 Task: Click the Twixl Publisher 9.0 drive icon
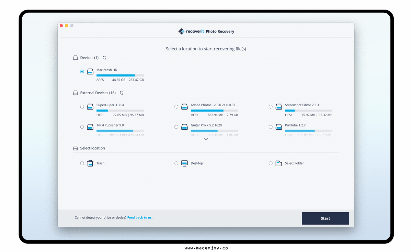click(90, 127)
